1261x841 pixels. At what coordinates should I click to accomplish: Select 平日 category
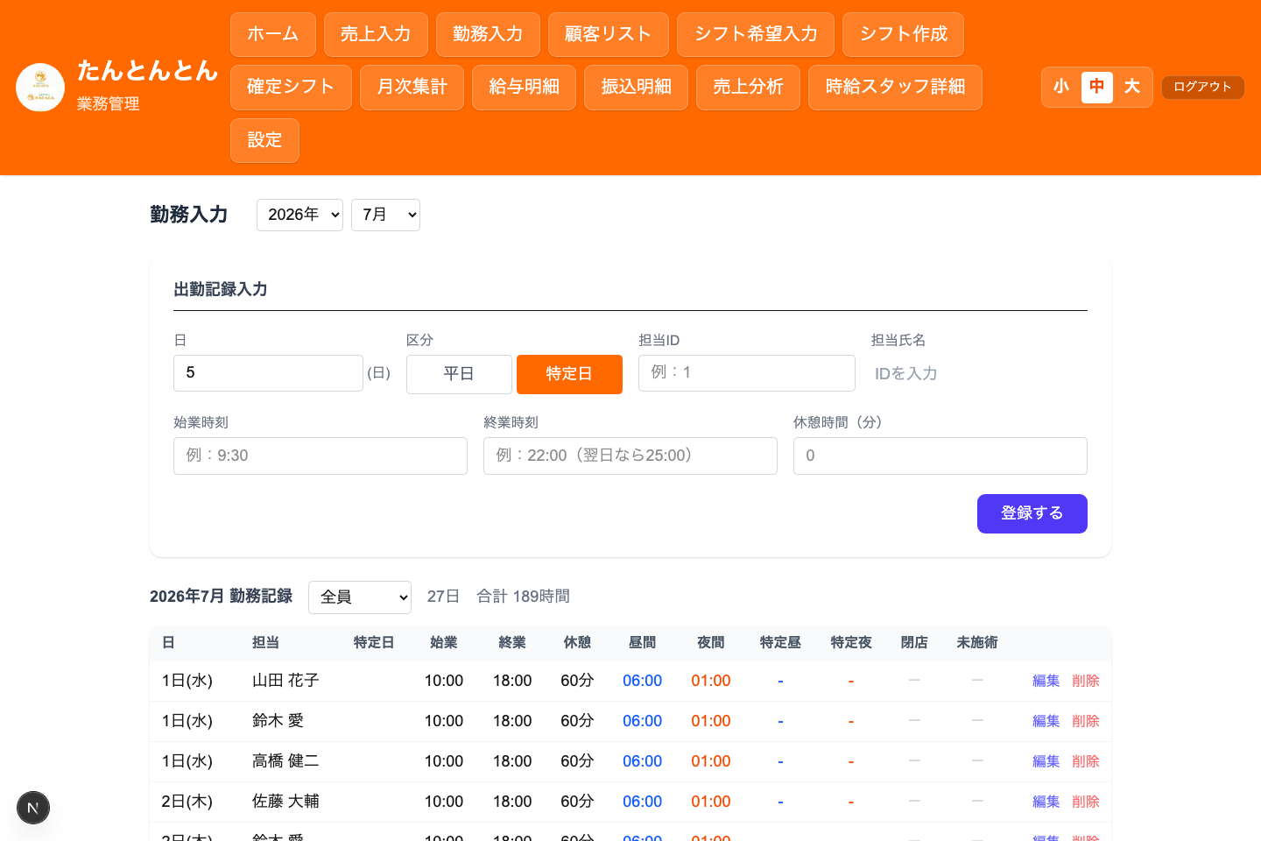[x=459, y=374]
